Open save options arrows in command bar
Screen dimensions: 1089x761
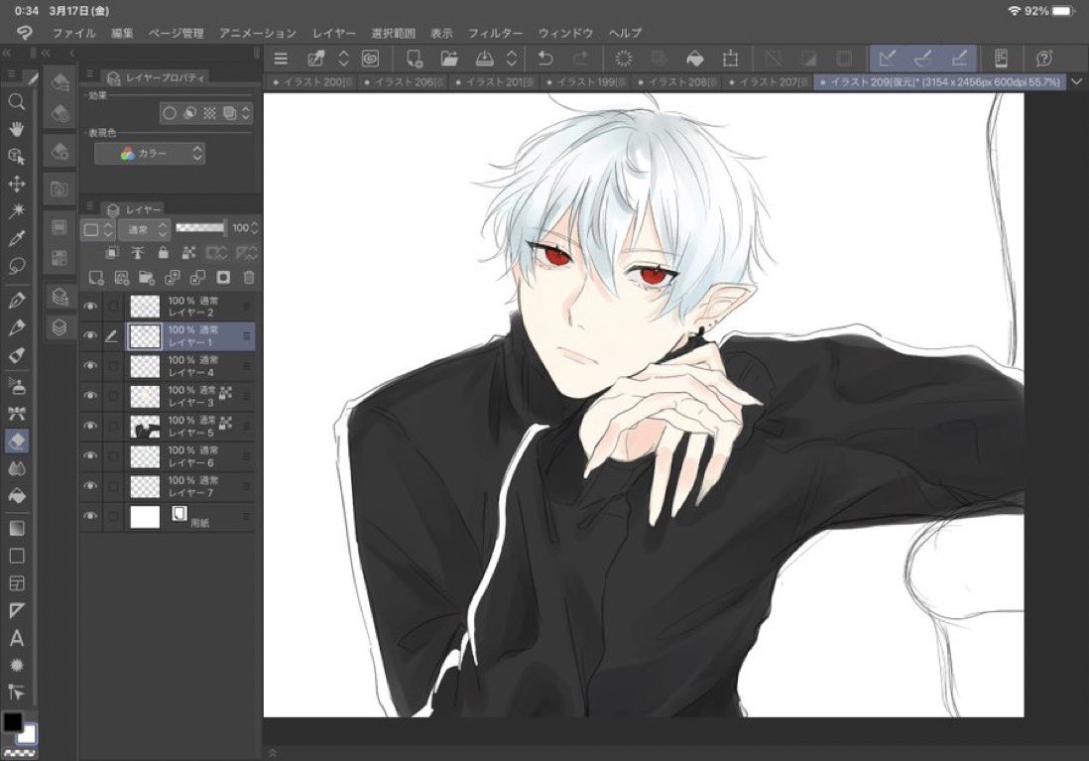511,59
